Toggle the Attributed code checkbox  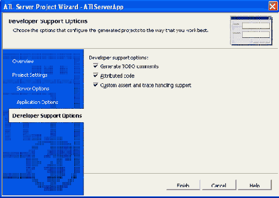coord(95,75)
